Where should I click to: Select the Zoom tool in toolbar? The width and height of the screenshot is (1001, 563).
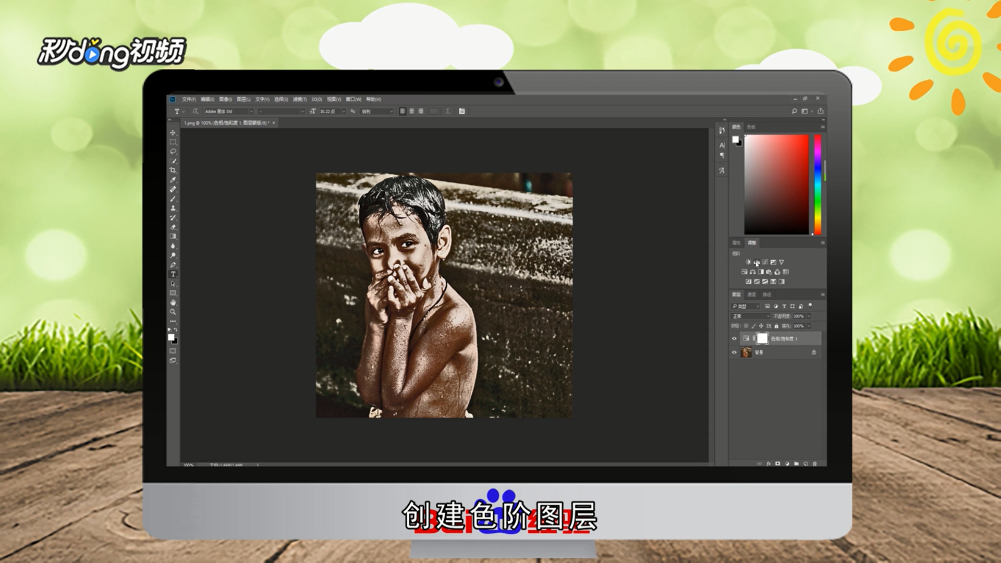point(173,312)
